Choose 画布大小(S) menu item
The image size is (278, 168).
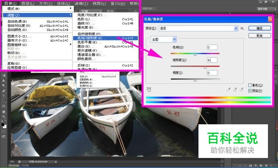pos(38,40)
